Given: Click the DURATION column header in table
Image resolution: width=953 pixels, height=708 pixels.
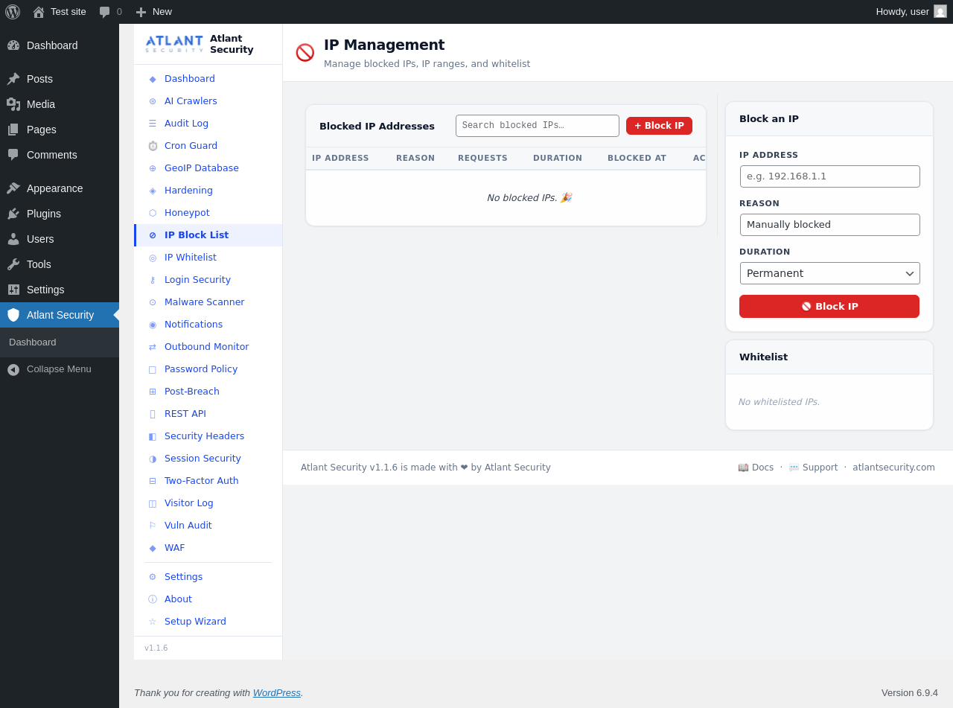Looking at the screenshot, I should point(558,159).
